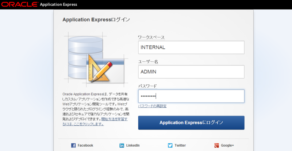Click the Twitter bird icon
Viewport: 292px width, 151px height.
point(170,146)
